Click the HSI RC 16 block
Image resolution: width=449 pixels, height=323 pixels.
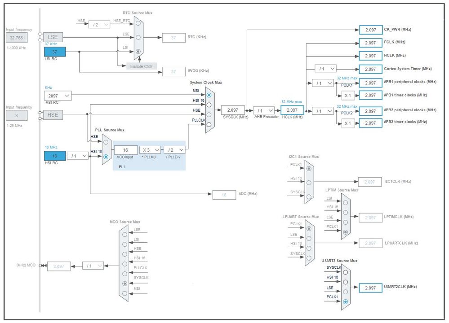tap(55, 156)
